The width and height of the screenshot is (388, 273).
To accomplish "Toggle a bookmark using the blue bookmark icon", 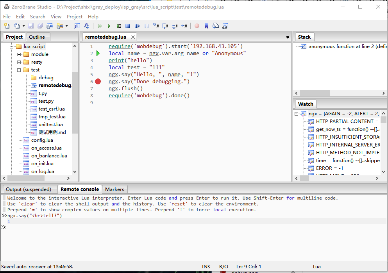I will tap(207, 26).
